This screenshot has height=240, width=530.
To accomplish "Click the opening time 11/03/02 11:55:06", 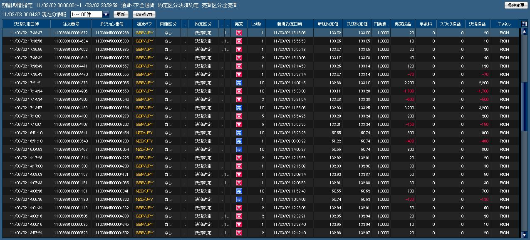I will pyautogui.click(x=290, y=107).
